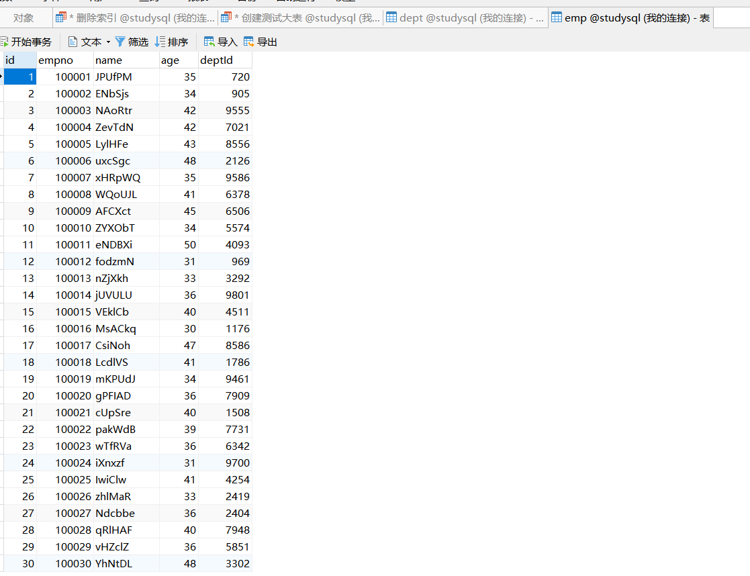Select the deptId cell 7948
Image resolution: width=750 pixels, height=576 pixels.
click(x=225, y=530)
